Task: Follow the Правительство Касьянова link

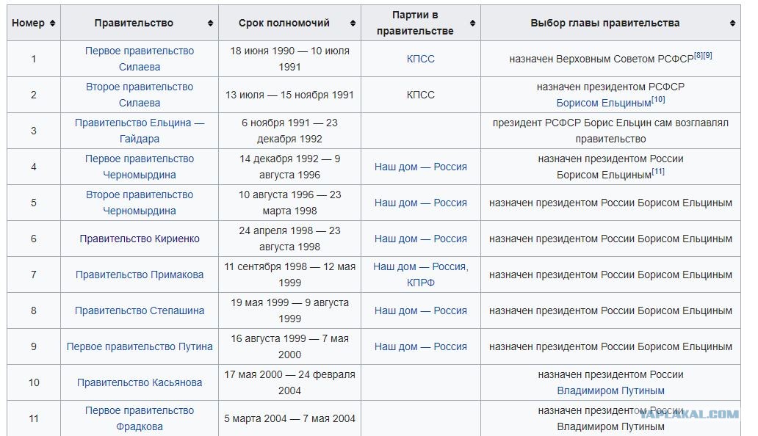Action: point(140,382)
